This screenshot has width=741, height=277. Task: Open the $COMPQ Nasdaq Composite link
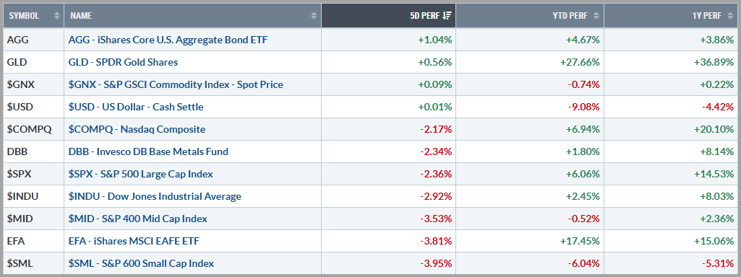click(x=137, y=129)
